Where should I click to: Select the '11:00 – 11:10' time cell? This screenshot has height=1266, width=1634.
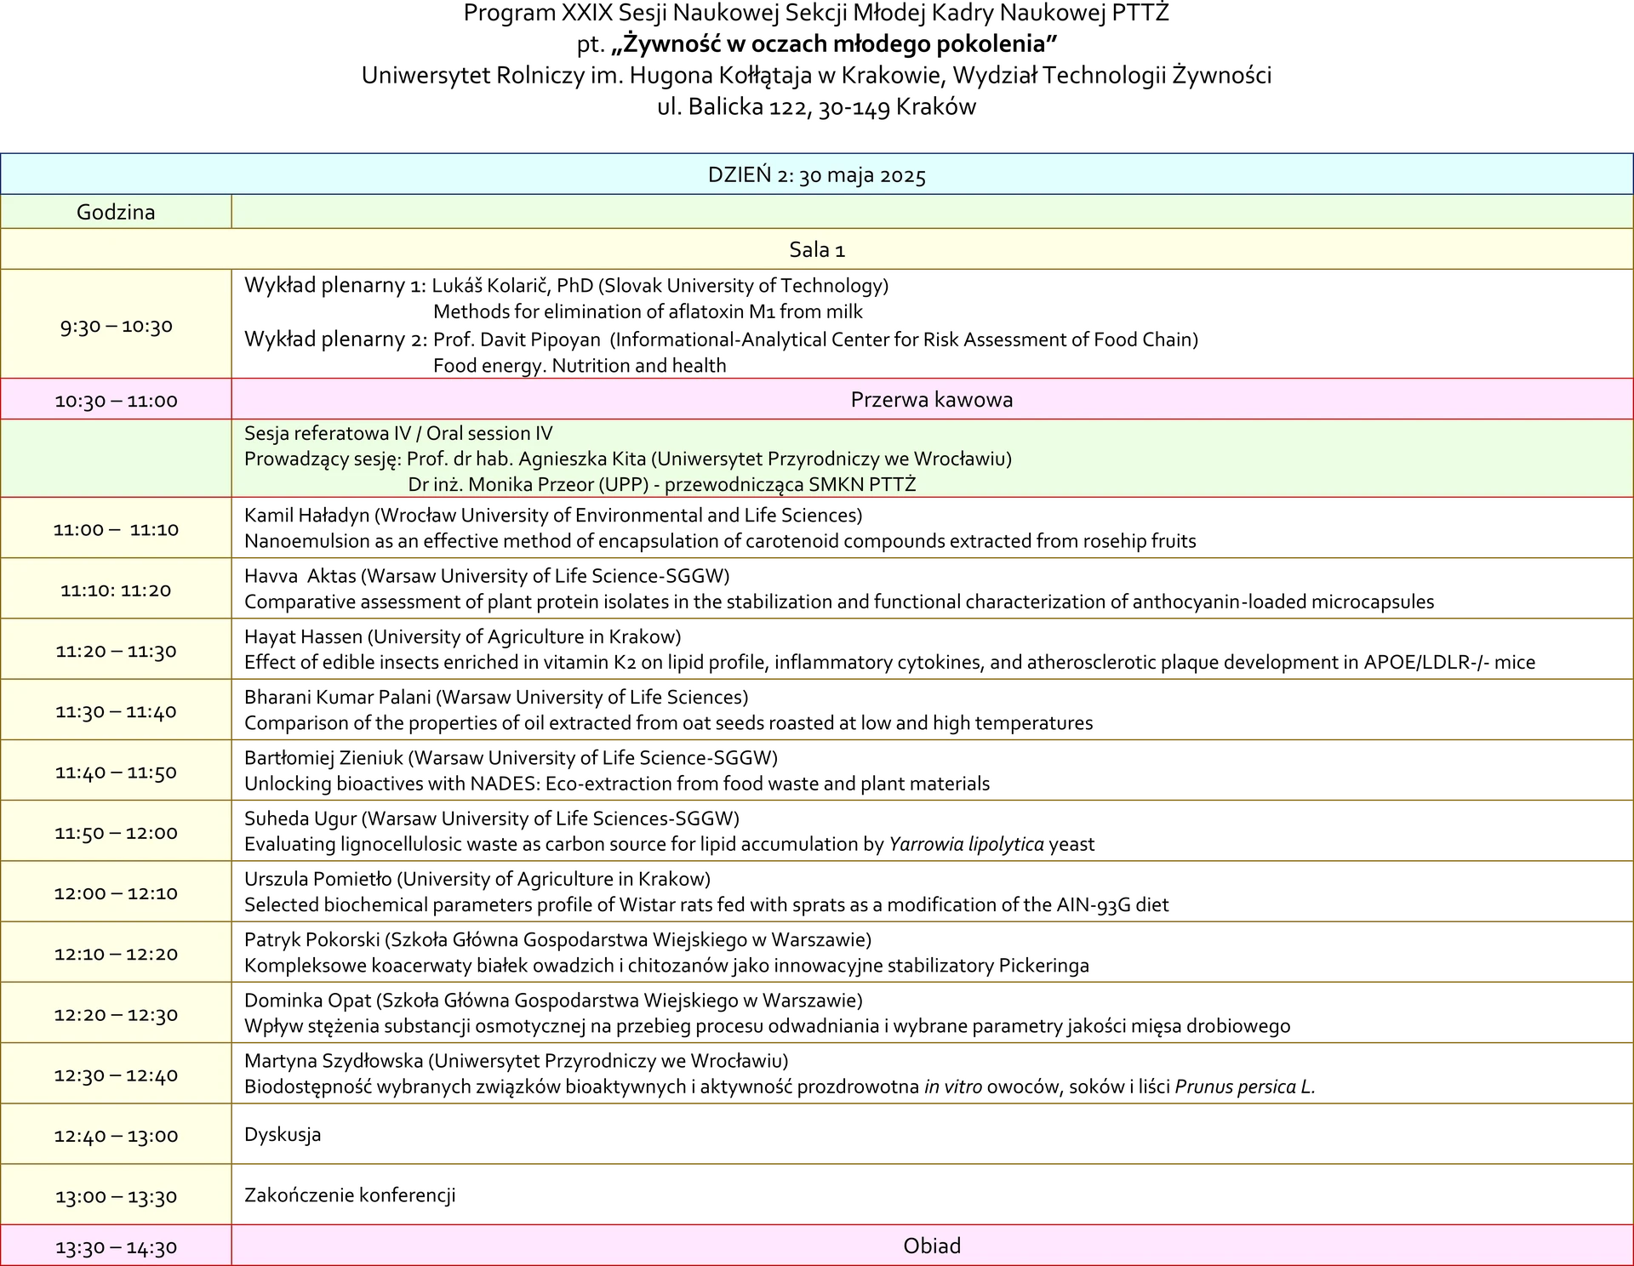(x=116, y=529)
